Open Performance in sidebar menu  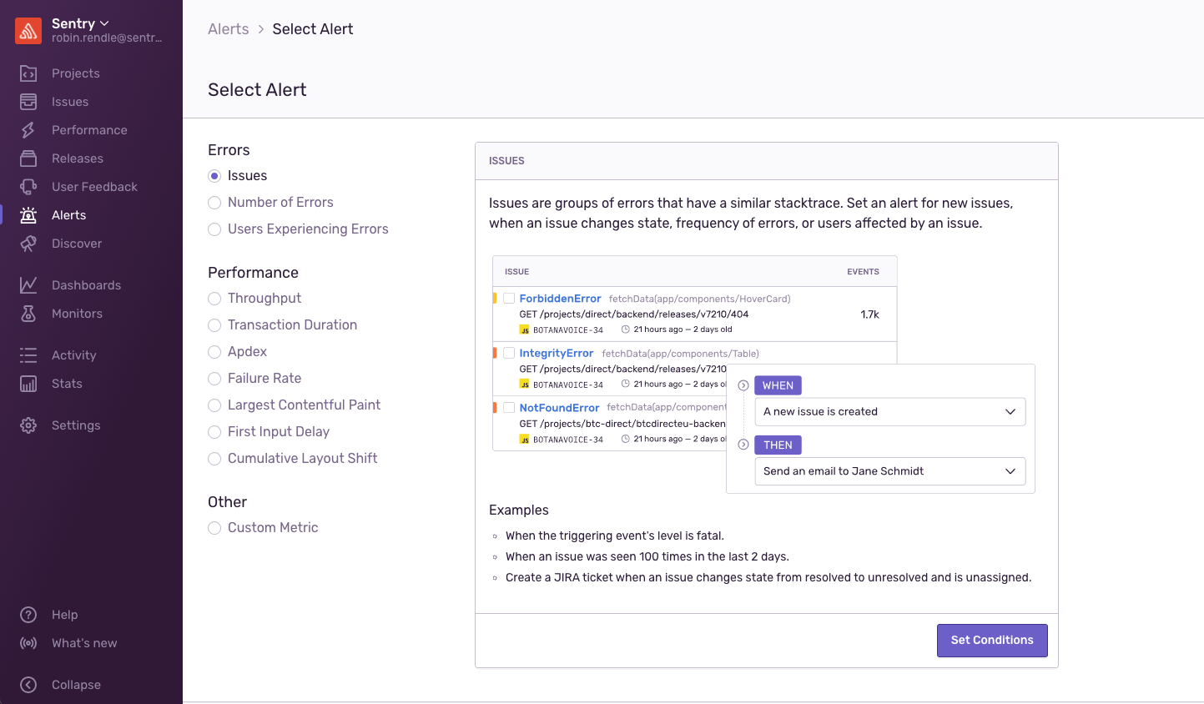click(89, 130)
